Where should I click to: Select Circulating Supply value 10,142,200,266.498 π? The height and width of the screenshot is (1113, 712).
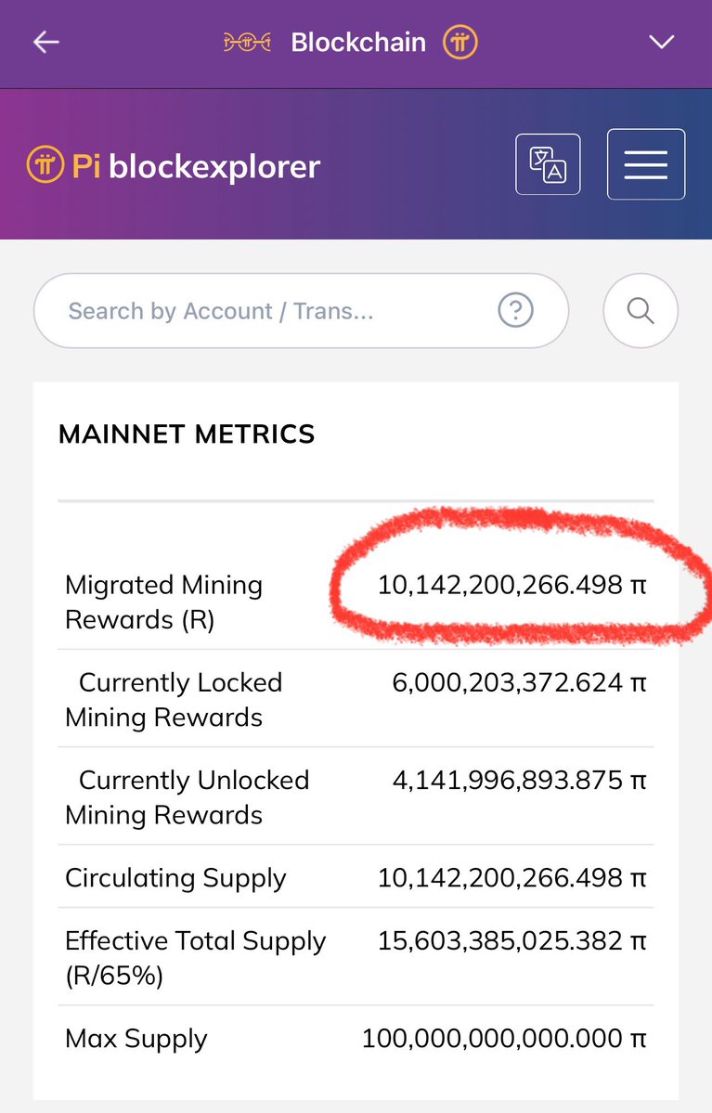point(511,878)
